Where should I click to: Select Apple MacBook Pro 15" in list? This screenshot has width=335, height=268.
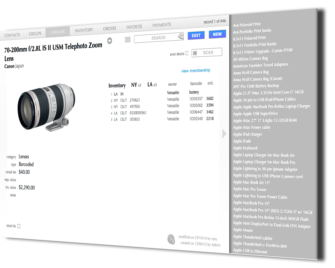click(251, 203)
